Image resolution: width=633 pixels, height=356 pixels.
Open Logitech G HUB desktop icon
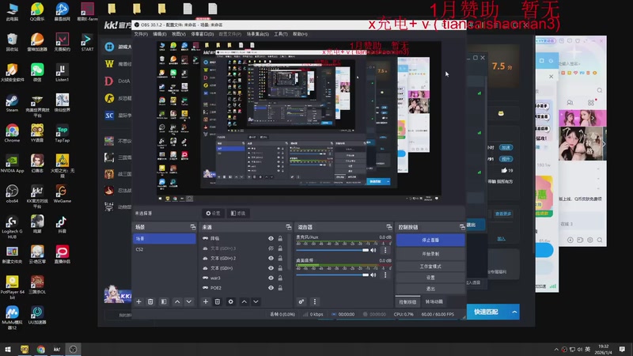click(12, 227)
